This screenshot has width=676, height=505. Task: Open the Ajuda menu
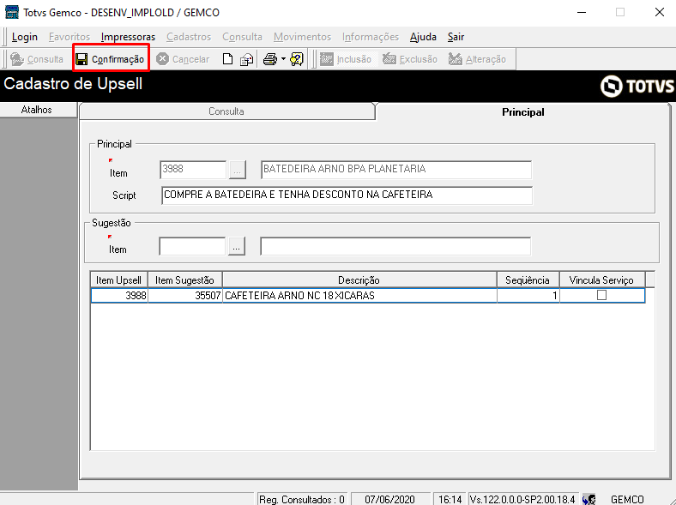pos(423,37)
